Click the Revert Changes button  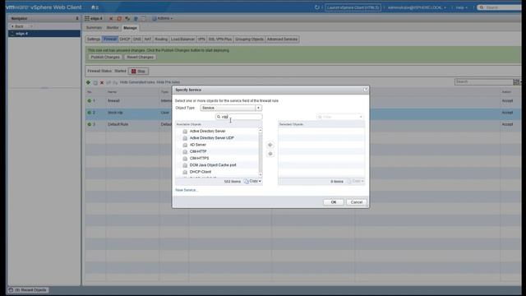click(141, 57)
